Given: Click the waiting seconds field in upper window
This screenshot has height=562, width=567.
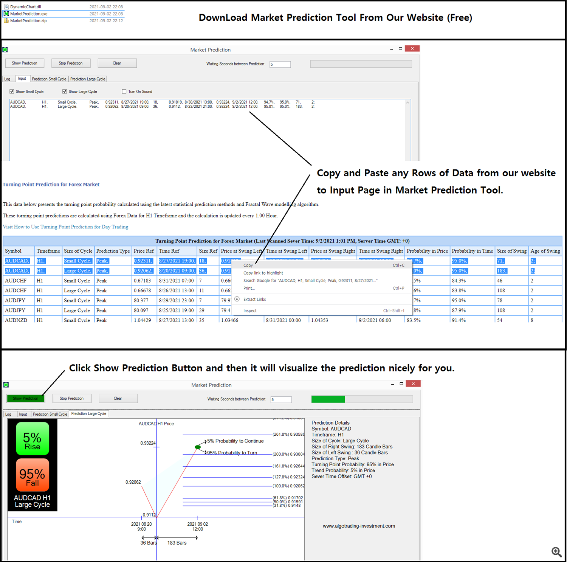Looking at the screenshot, I should tap(280, 64).
